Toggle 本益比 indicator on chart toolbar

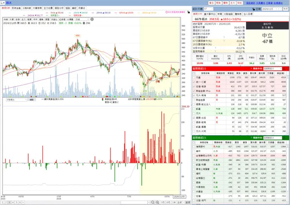click(54, 20)
